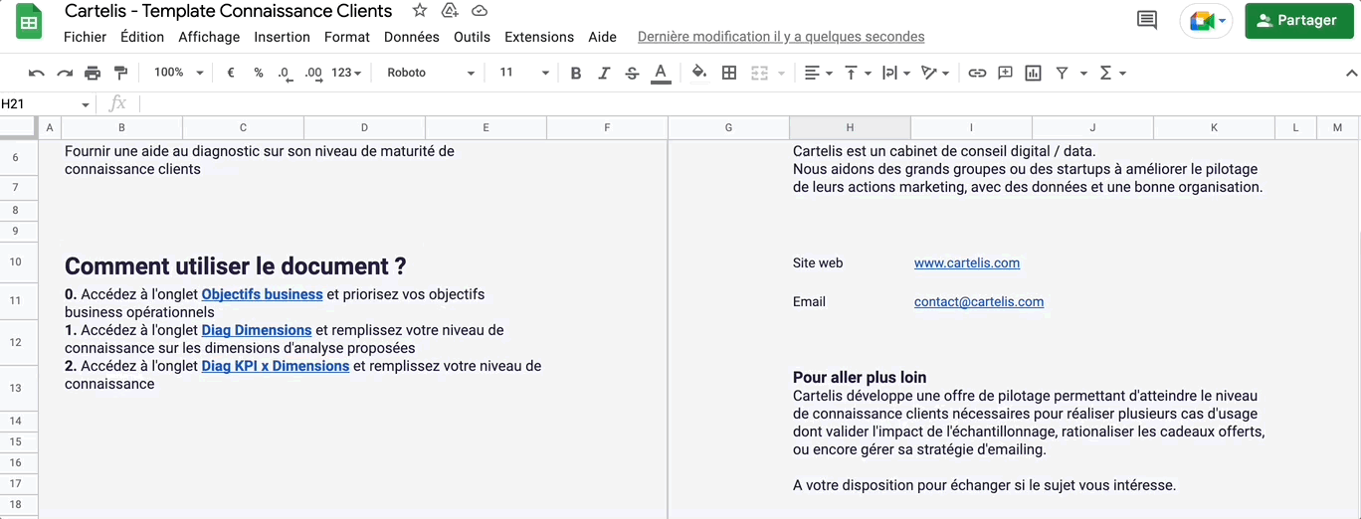Collapse the toolbar with chevron
The image size is (1361, 519).
[1351, 73]
